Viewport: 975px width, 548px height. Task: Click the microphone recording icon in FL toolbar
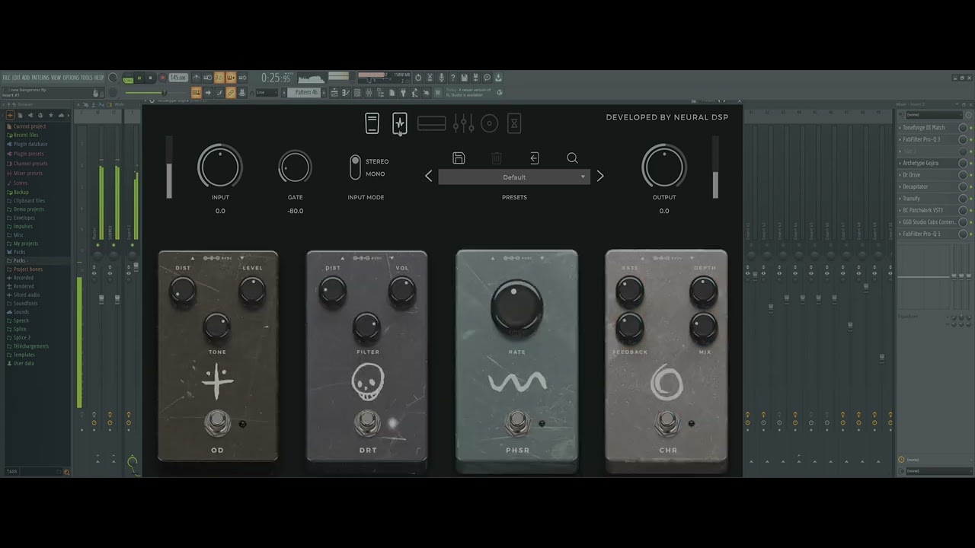(x=441, y=78)
